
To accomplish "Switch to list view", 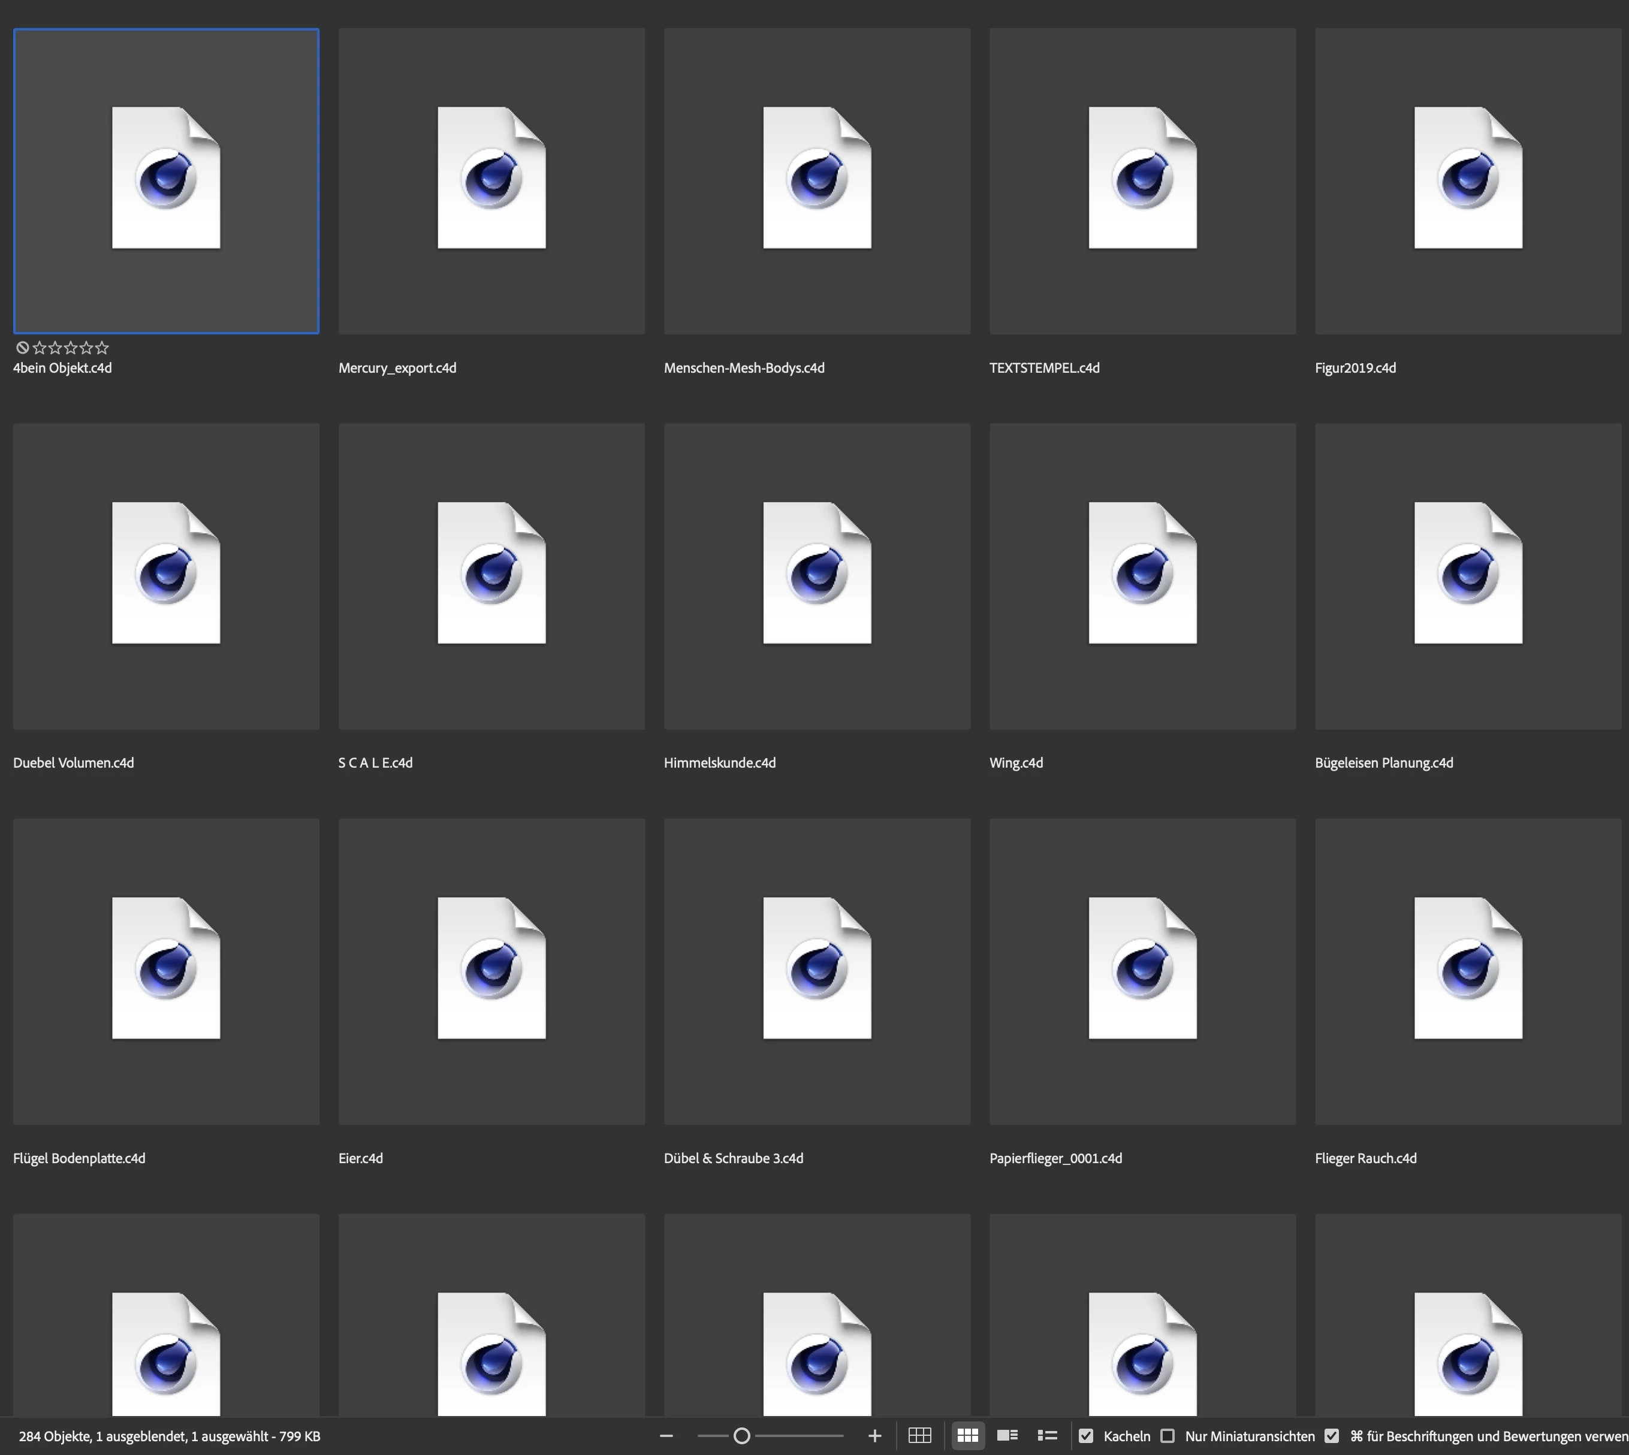I will point(1047,1436).
